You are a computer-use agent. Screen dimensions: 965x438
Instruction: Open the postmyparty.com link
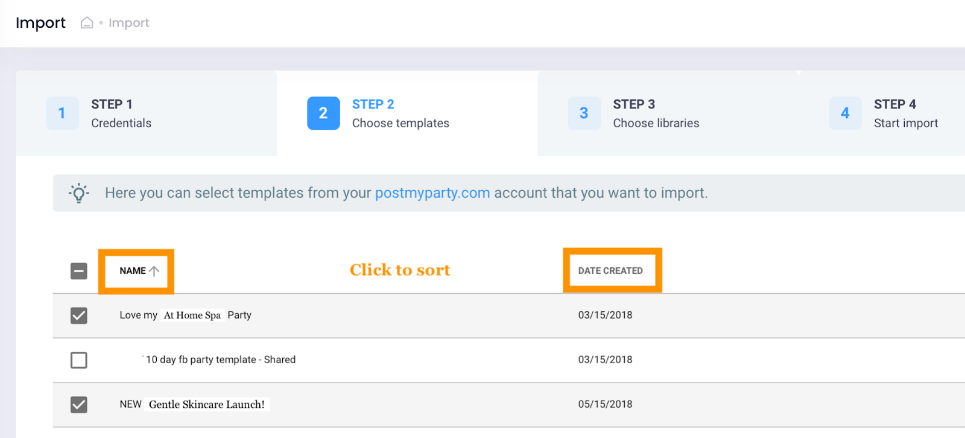432,193
